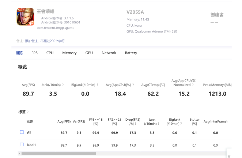The image size is (242, 158).
Task: Open table Jank column help icon
Action: coord(159,124)
